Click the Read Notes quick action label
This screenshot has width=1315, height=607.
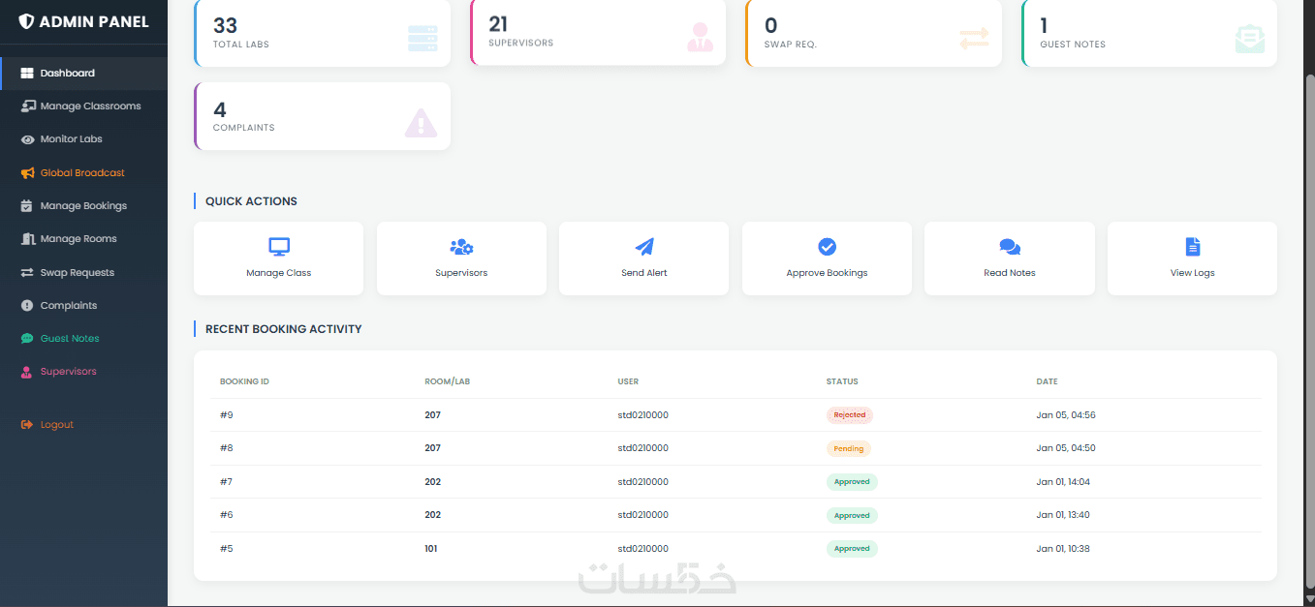point(1010,273)
